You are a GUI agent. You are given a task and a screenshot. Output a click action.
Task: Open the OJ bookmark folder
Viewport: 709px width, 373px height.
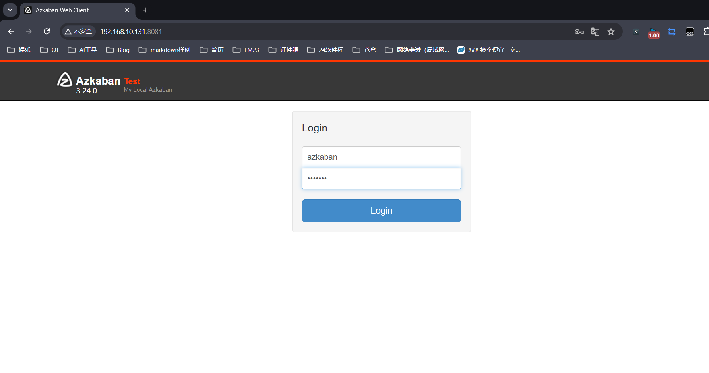pyautogui.click(x=49, y=50)
